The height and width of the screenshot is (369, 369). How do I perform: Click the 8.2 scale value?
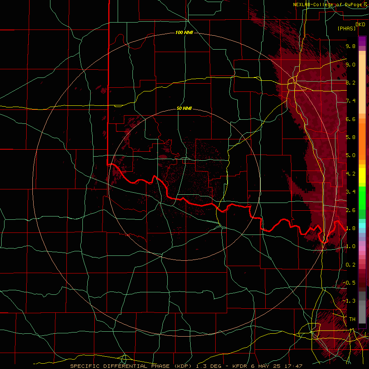(351, 82)
